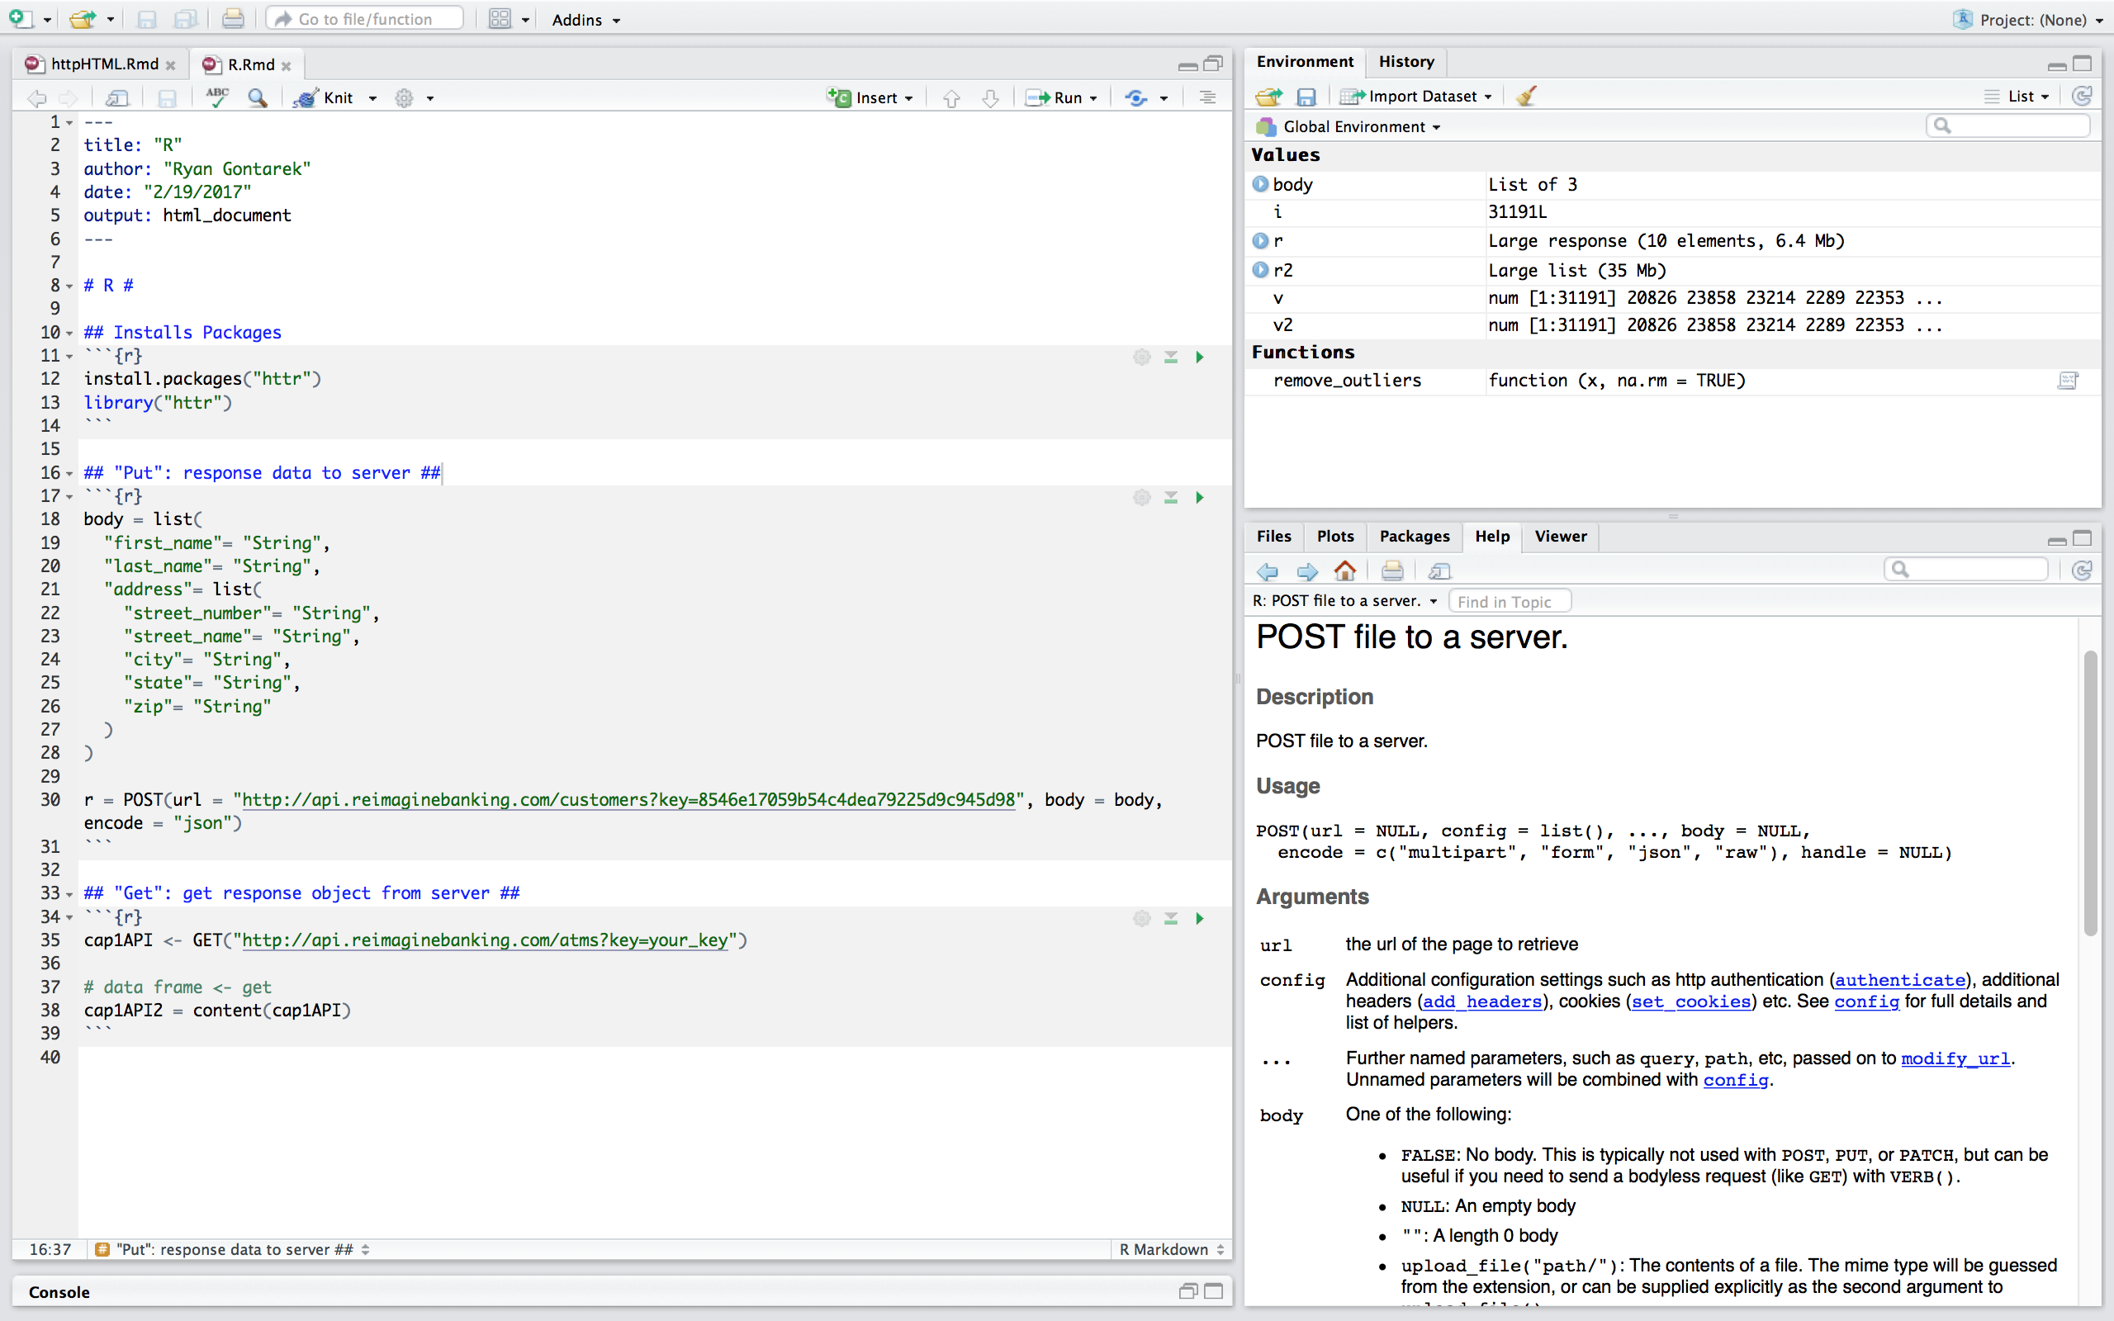This screenshot has width=2114, height=1321.
Task: Open chunk options gear on line 11
Action: (x=1141, y=357)
